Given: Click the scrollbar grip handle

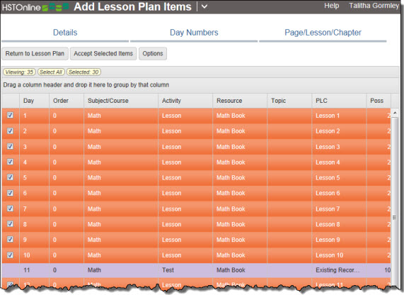Looking at the screenshot, I should click(x=395, y=217).
